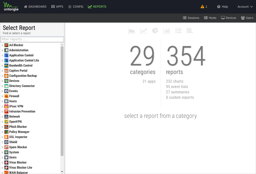Click the Directory Connector icon
The image size is (256, 174).
tap(6, 86)
